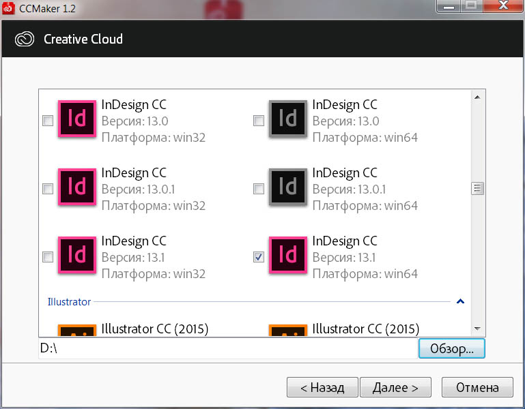The width and height of the screenshot is (525, 409).
Task: Enable InDesign CC 13.0 win64 checkbox
Action: 259,121
